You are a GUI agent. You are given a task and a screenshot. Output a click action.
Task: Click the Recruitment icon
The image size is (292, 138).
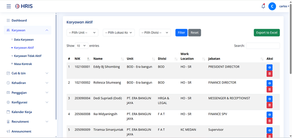tap(8, 122)
